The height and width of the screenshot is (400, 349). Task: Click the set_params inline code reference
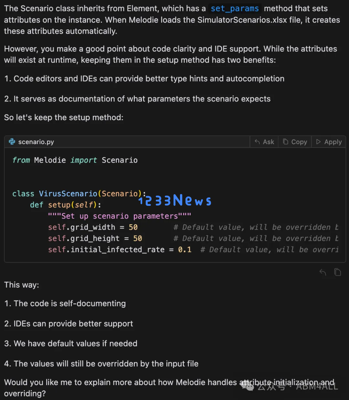[x=235, y=9]
